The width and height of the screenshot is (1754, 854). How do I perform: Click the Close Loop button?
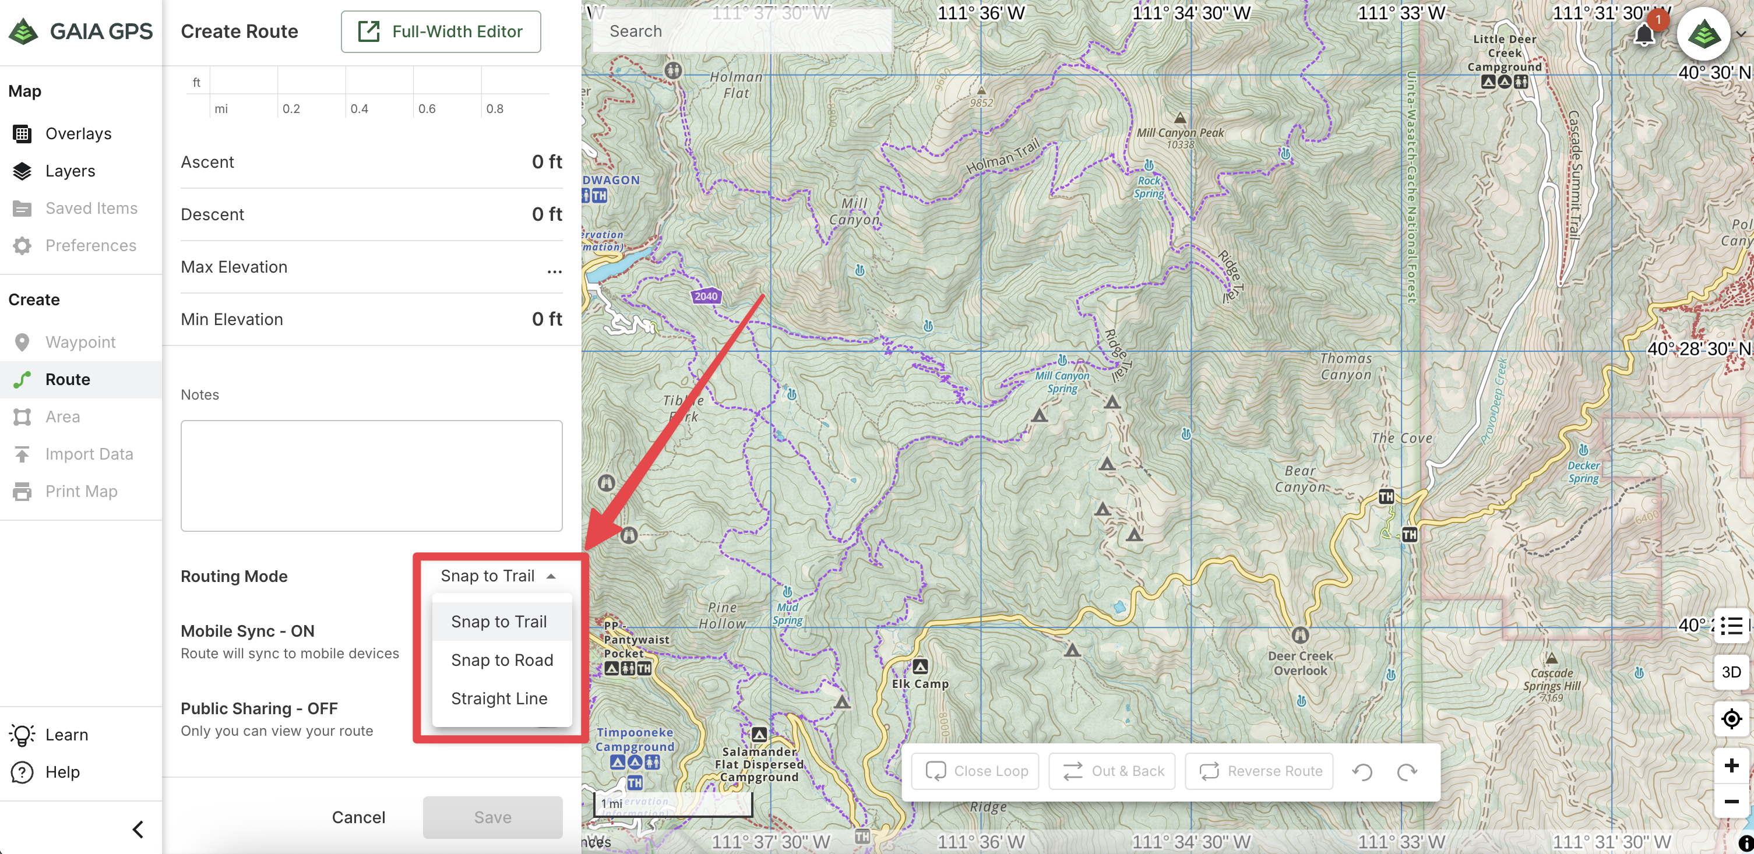pos(975,771)
